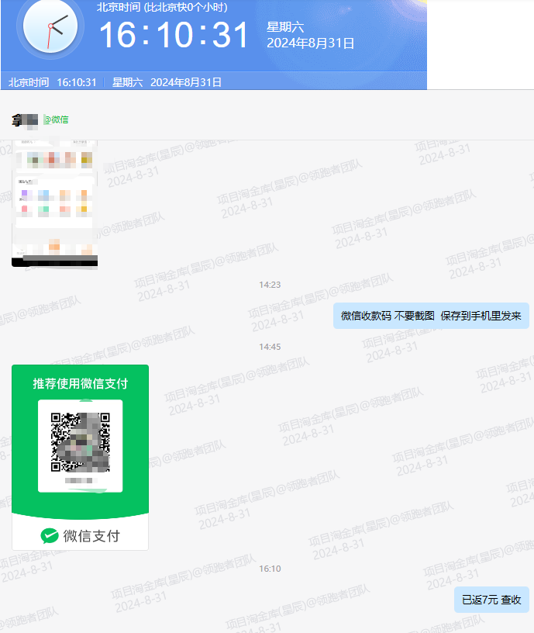Click the 16:10 chat timestamp
534x633 pixels.
click(x=270, y=569)
